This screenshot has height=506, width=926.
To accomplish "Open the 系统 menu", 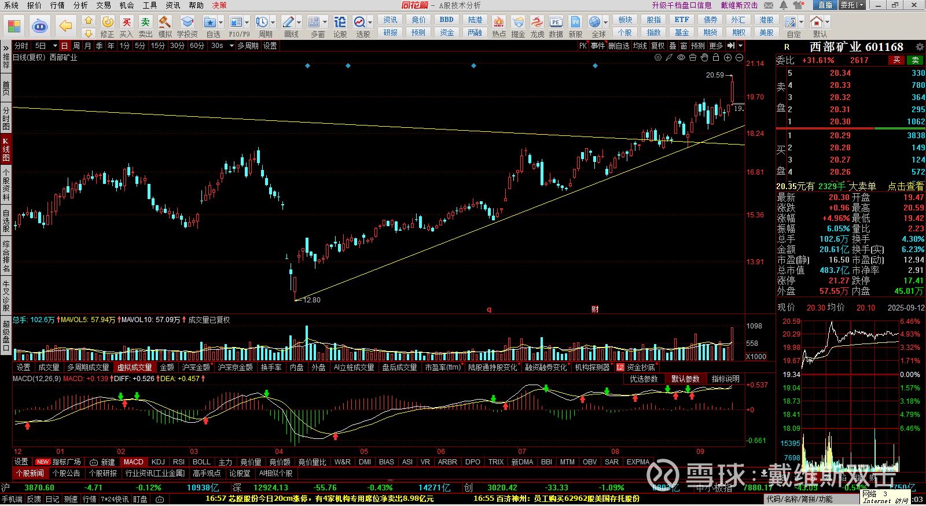I will pyautogui.click(x=11, y=5).
